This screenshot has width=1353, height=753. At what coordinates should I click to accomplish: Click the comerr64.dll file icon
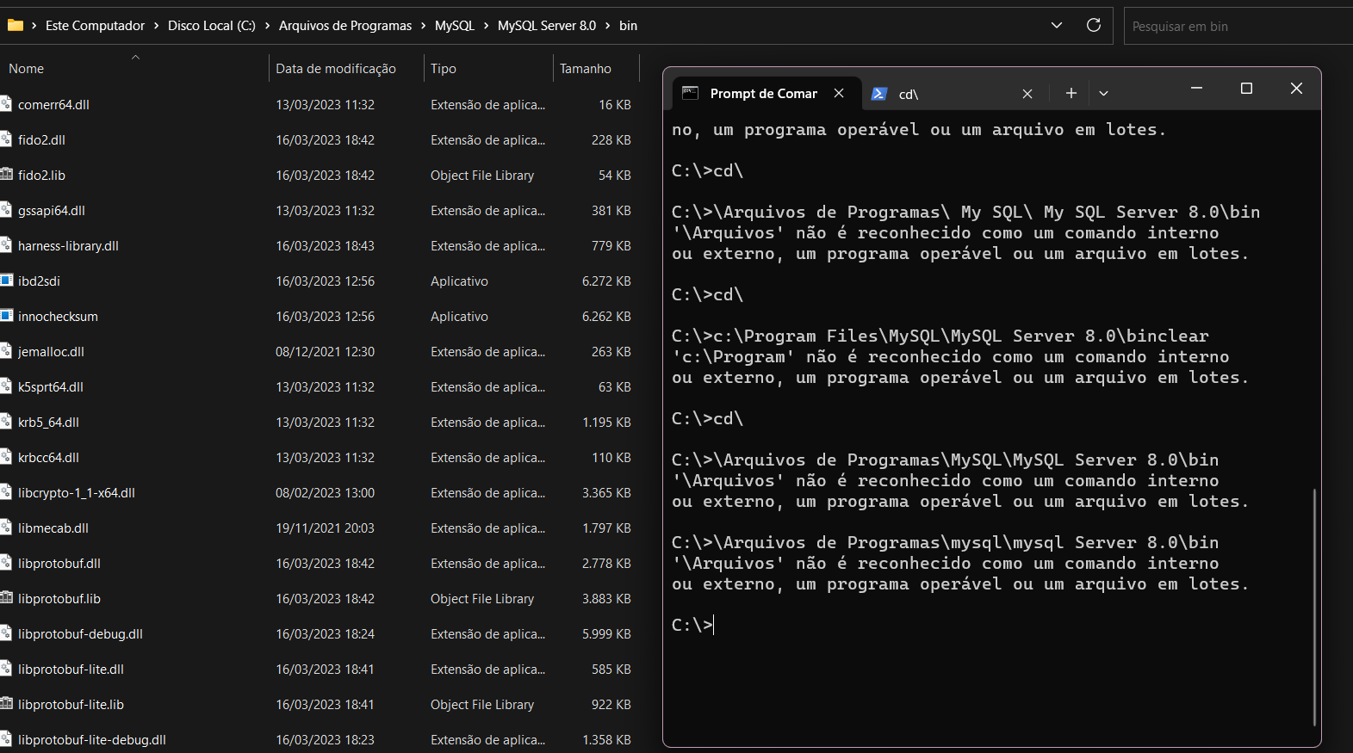point(7,104)
